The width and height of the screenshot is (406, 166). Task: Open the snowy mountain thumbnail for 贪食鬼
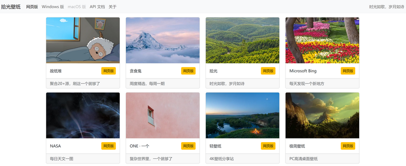[163, 40]
